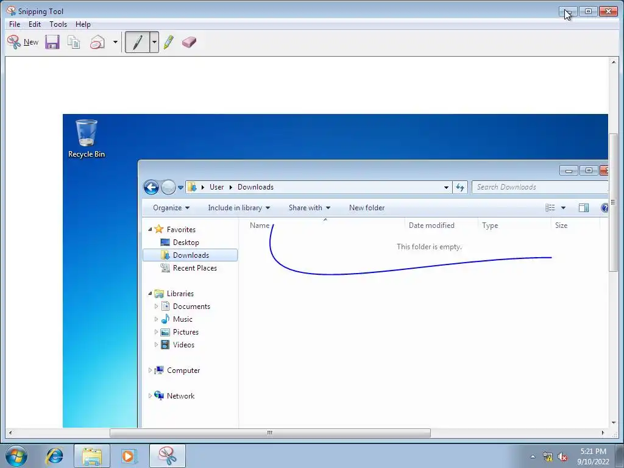Click the vertical scrollbar thumb
Image resolution: width=624 pixels, height=468 pixels.
(613, 203)
